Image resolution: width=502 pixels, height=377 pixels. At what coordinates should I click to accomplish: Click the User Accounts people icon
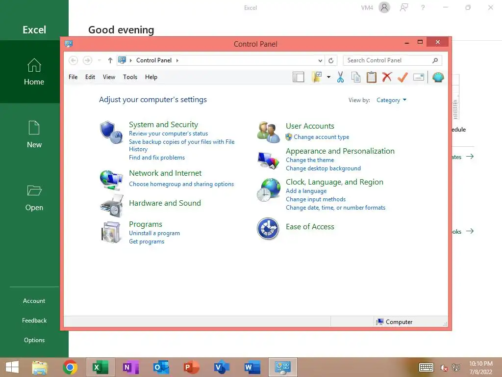(x=268, y=132)
